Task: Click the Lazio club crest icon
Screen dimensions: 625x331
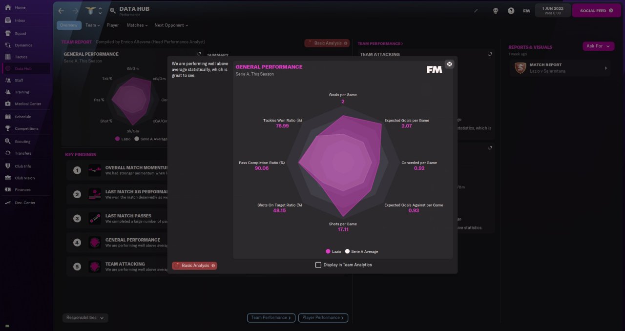Action: [x=91, y=10]
